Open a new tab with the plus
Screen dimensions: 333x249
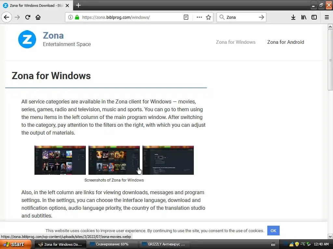(78, 5)
